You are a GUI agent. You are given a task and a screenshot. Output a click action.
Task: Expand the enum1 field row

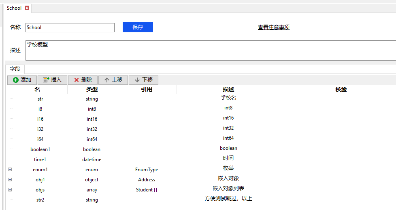pos(10,170)
